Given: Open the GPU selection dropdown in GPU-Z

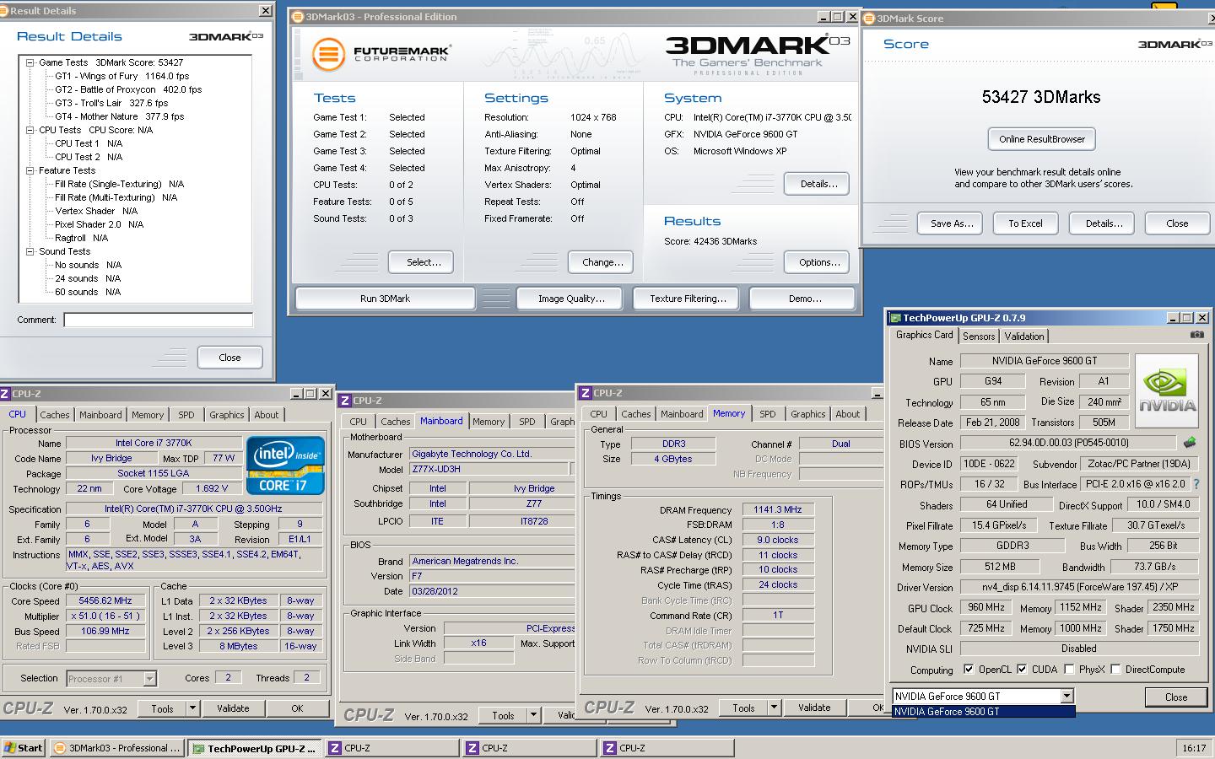Looking at the screenshot, I should pyautogui.click(x=1066, y=696).
